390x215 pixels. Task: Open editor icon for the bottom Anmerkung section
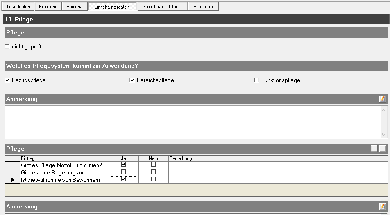click(x=382, y=206)
